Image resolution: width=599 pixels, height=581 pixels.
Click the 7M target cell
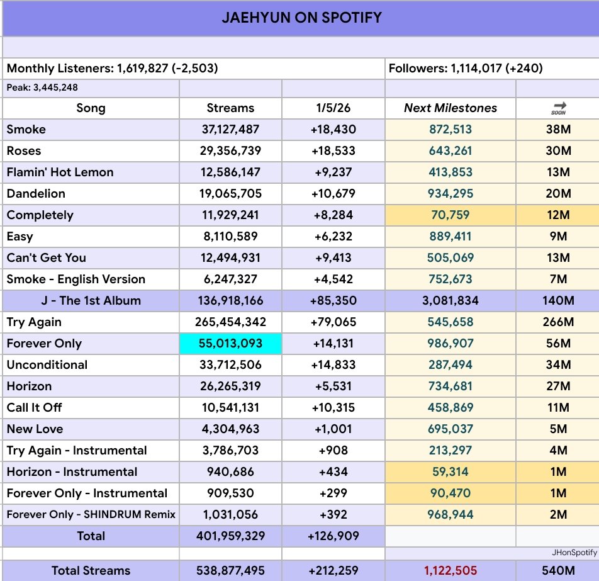[x=557, y=279]
